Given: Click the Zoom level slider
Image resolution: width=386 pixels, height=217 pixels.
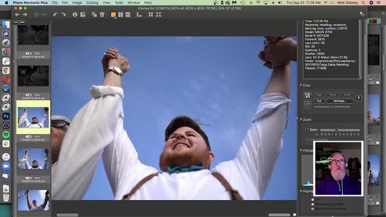Looking at the screenshot, I should tap(340, 130).
